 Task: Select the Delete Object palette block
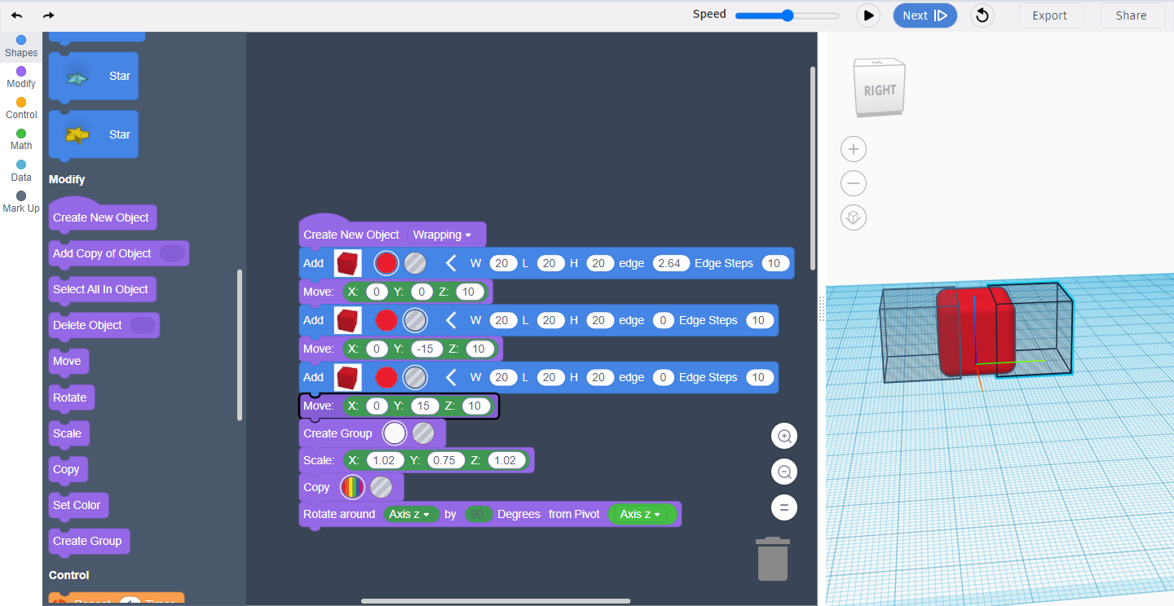click(104, 325)
